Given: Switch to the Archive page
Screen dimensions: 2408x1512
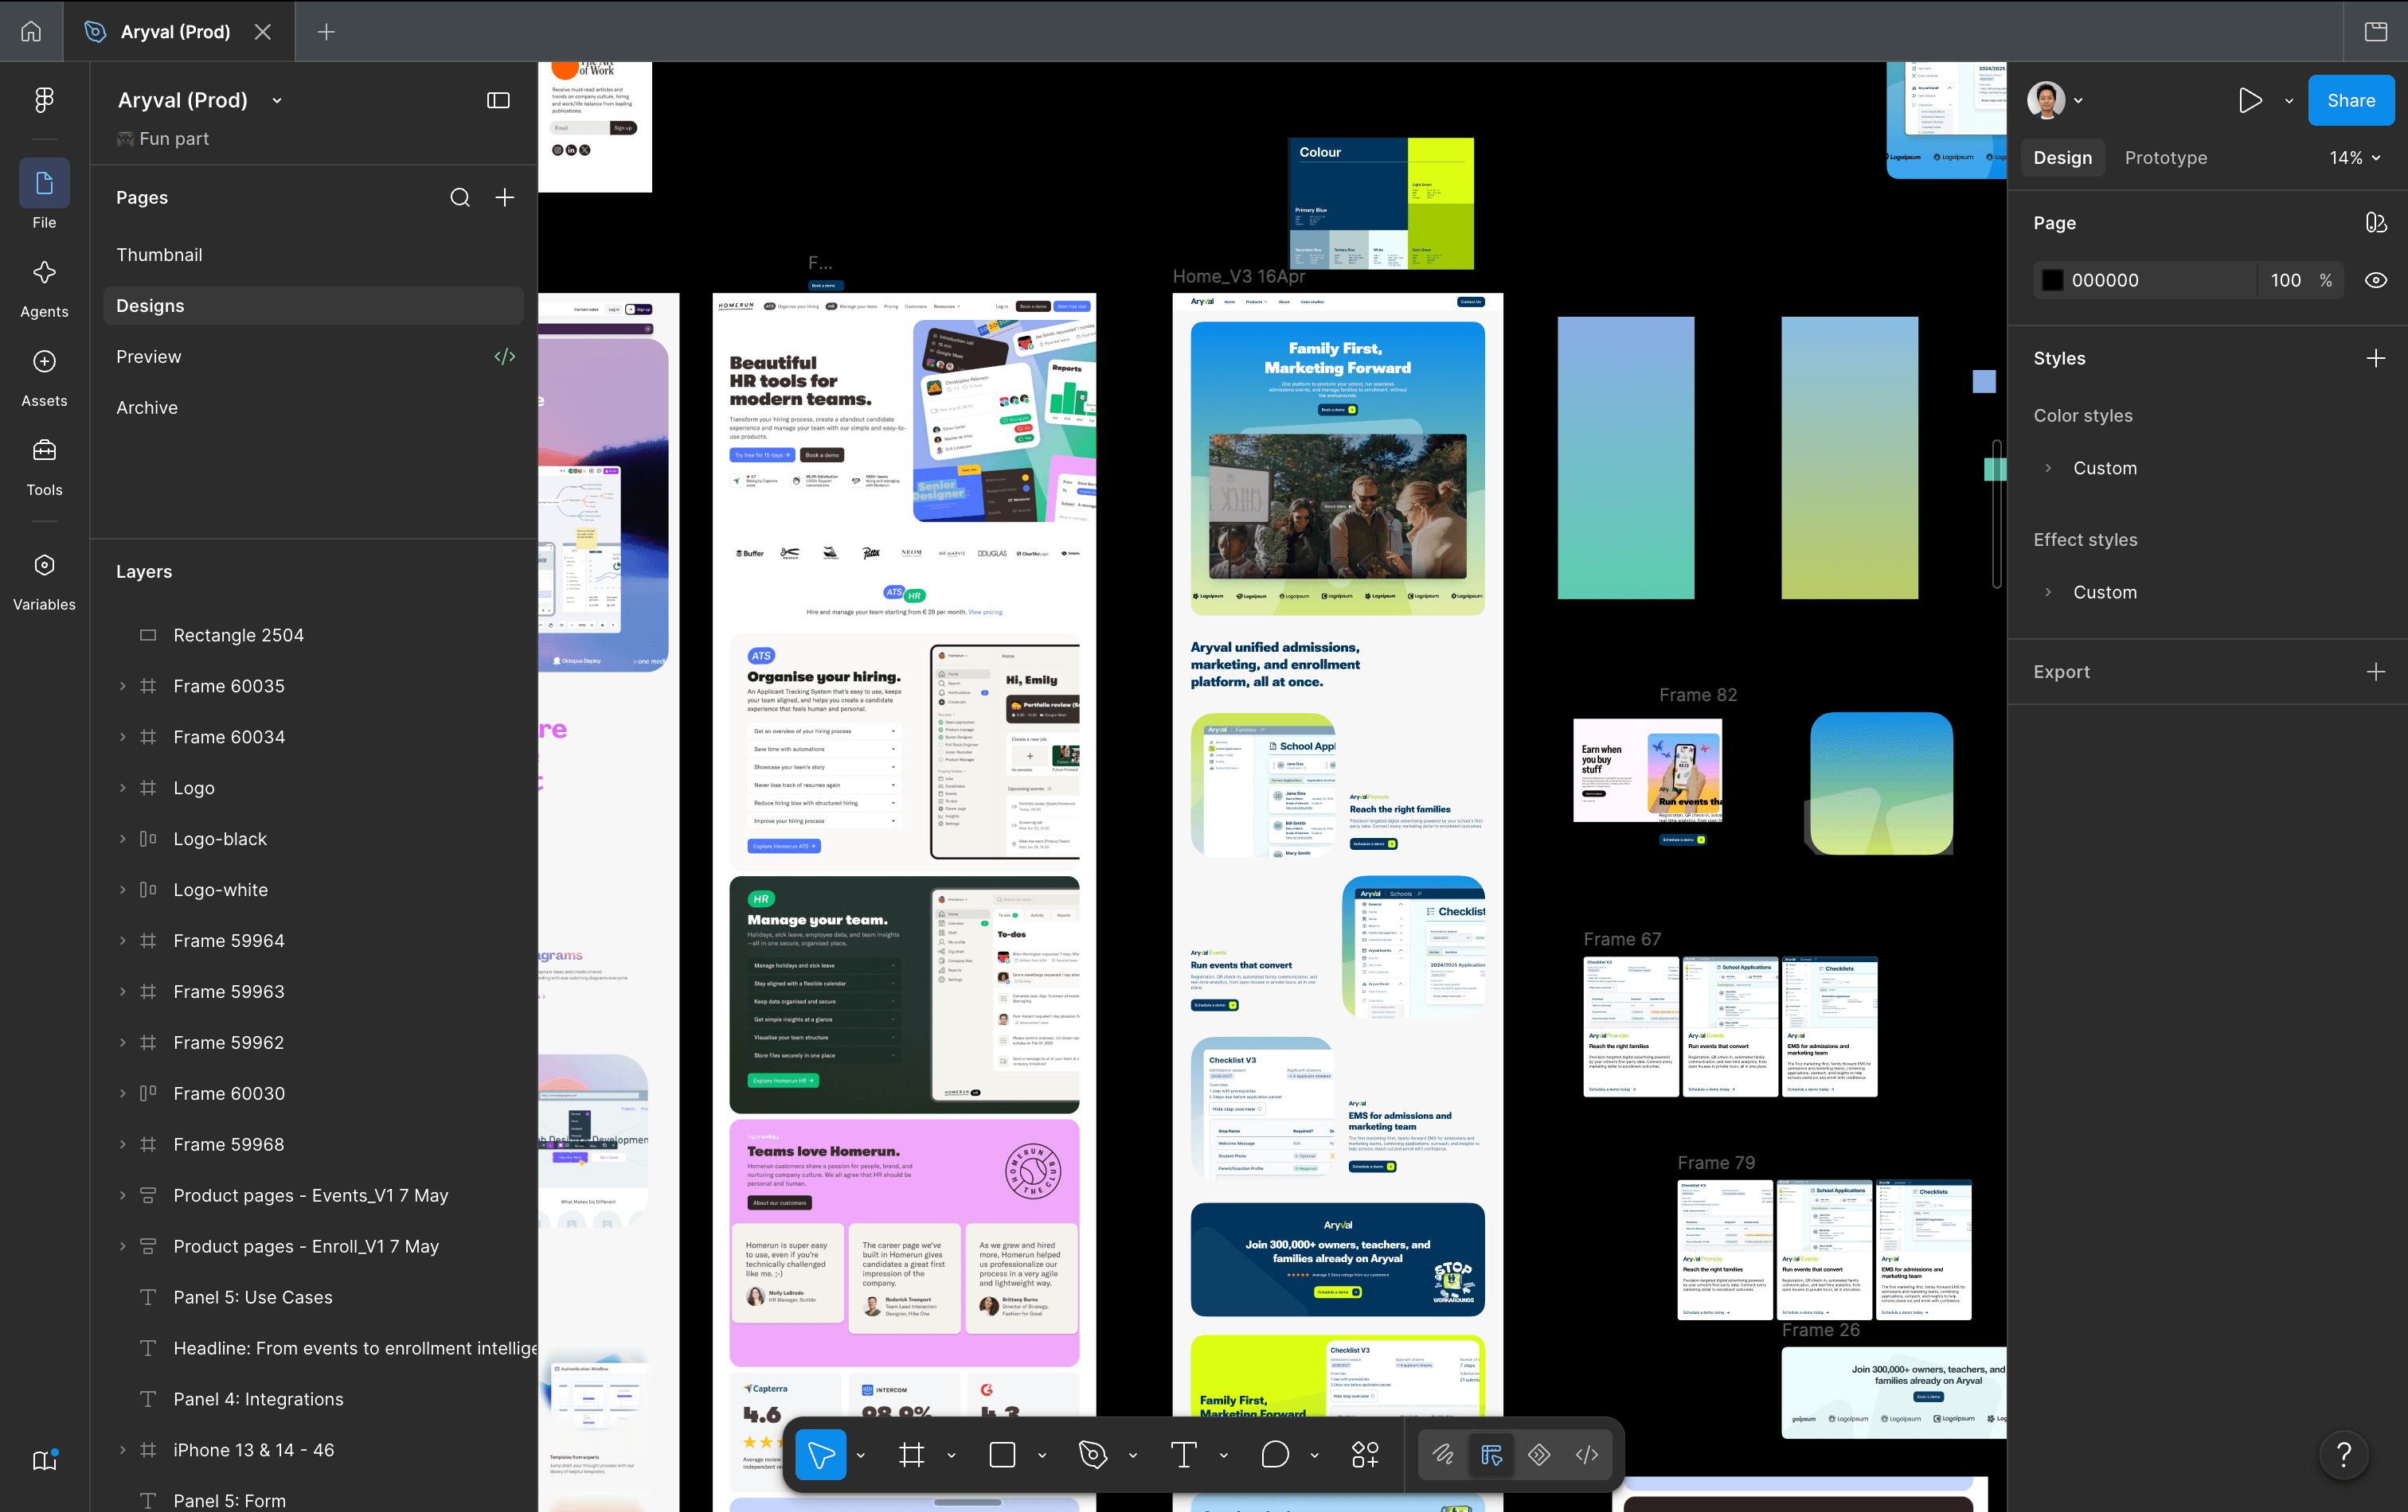Looking at the screenshot, I should tap(314, 407).
